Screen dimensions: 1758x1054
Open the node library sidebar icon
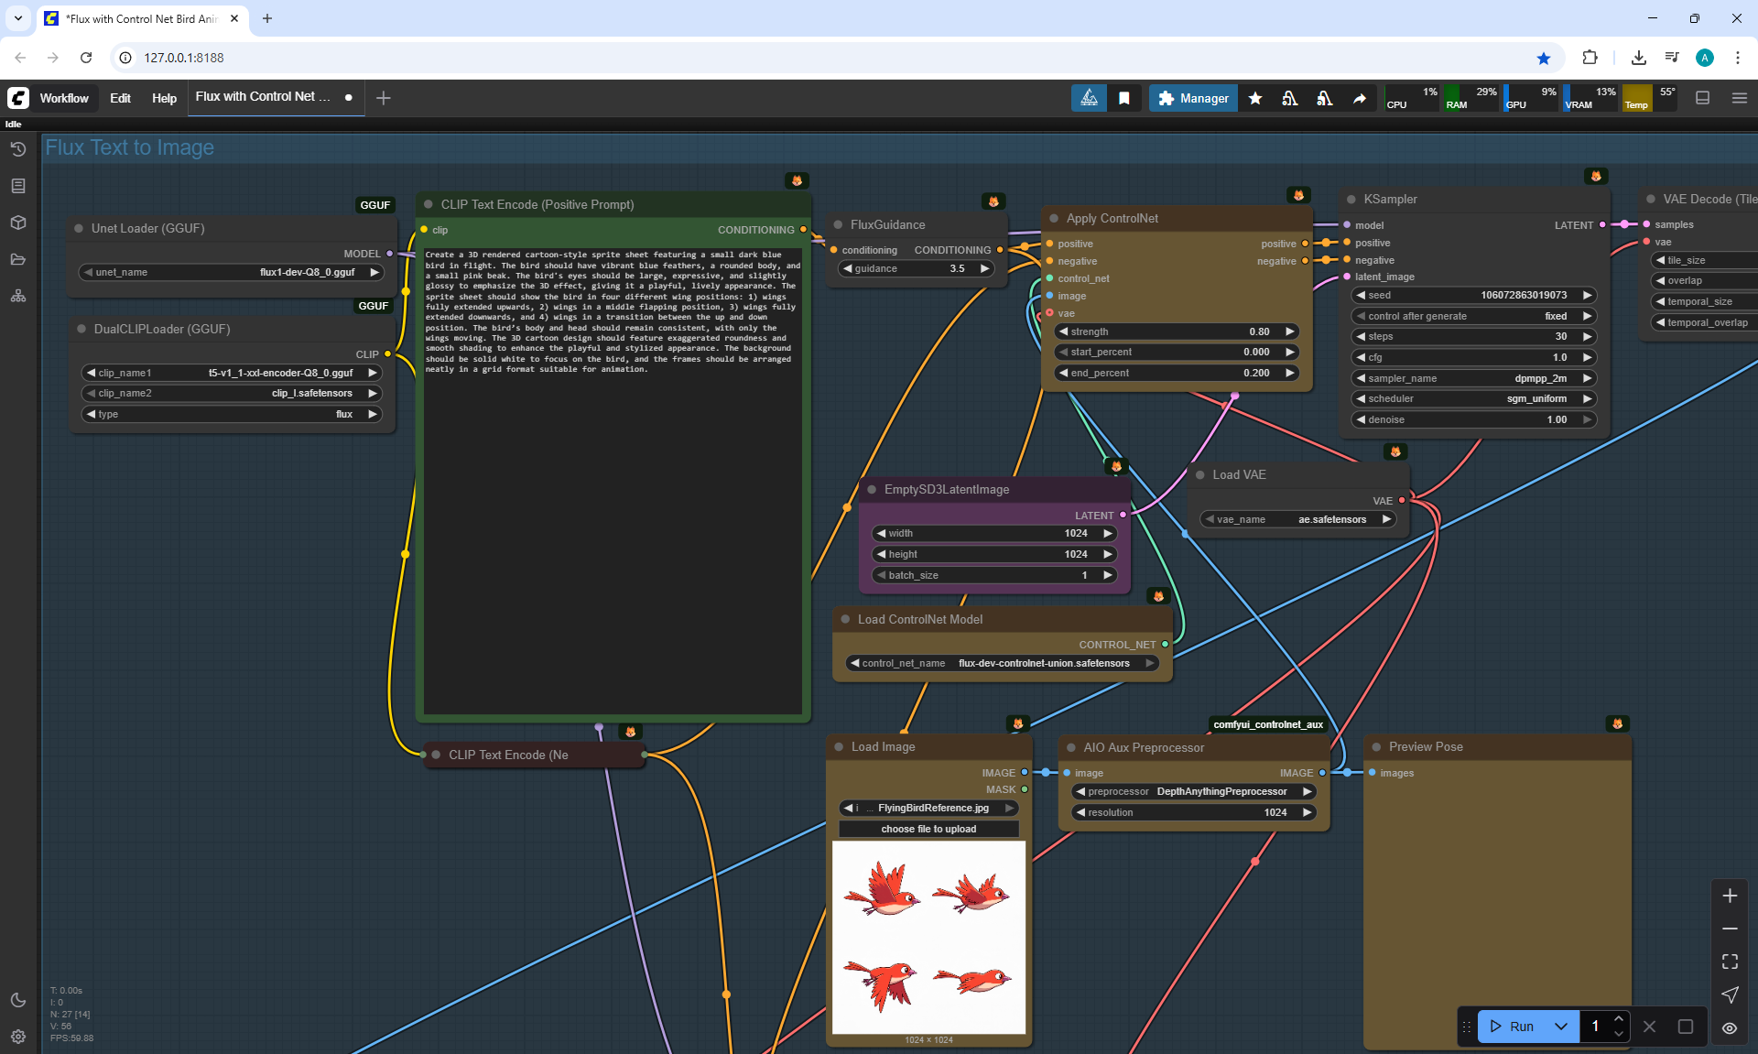(18, 186)
